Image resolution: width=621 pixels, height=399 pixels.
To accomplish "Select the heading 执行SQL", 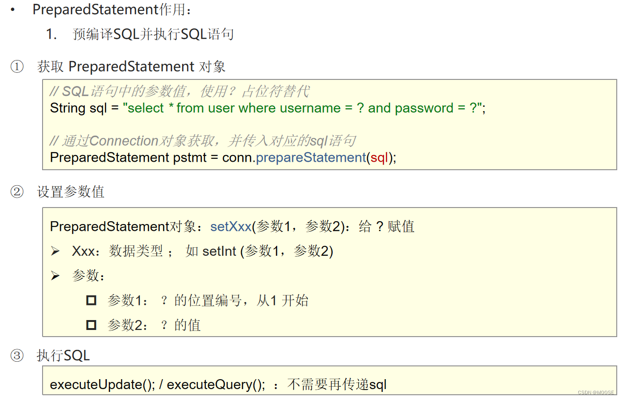I will coord(63,356).
